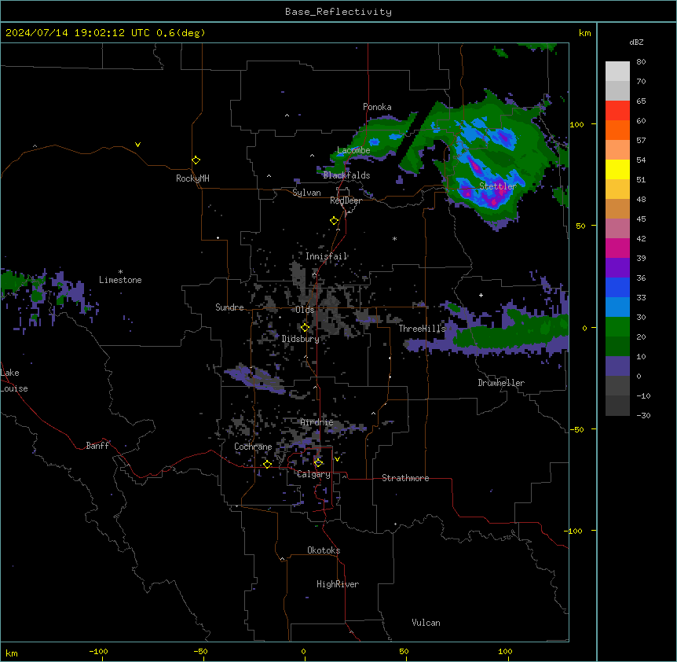Image resolution: width=677 pixels, height=662 pixels.
Task: Click the yellow diamond marker near RockyMH
Action: 196,160
